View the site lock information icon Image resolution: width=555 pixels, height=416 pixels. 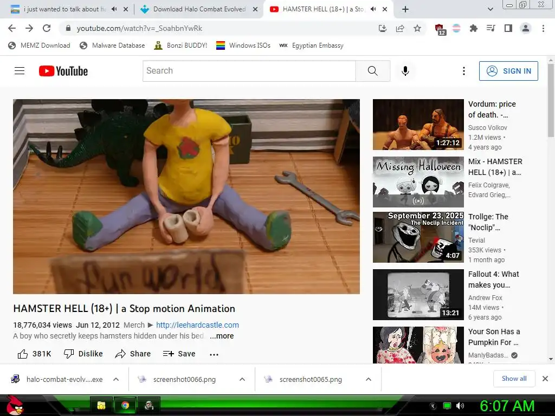[x=68, y=28]
